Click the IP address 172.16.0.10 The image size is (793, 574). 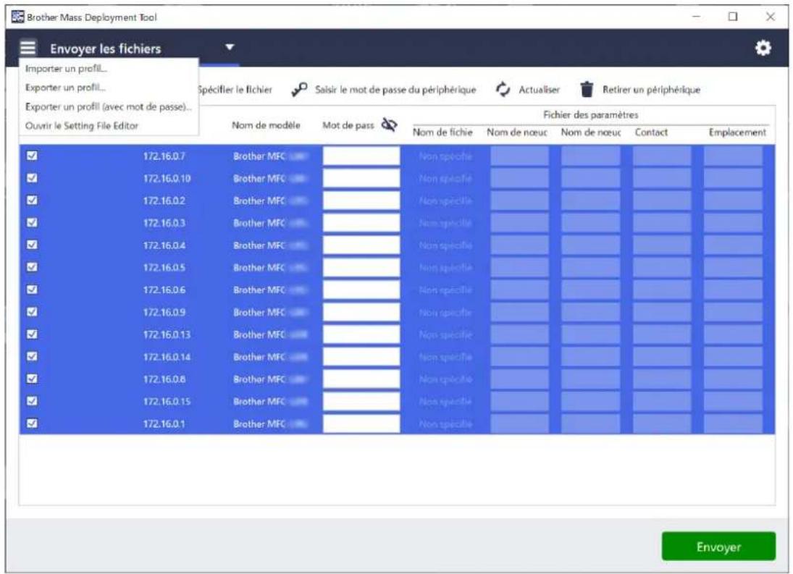pyautogui.click(x=167, y=178)
